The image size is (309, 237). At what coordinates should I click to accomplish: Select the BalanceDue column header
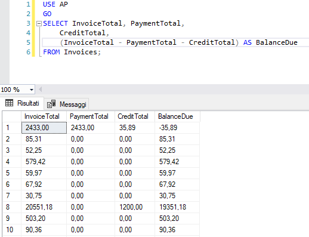(177, 116)
